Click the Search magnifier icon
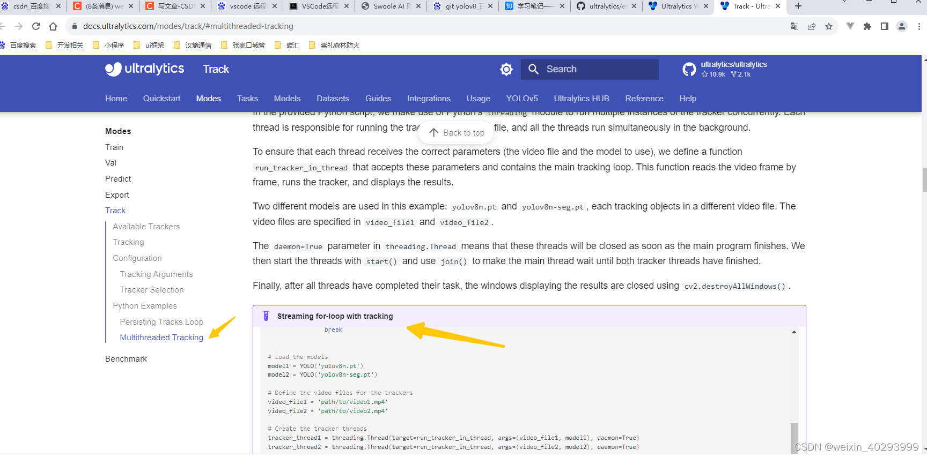Screen dimensions: 927x457 tap(533, 69)
